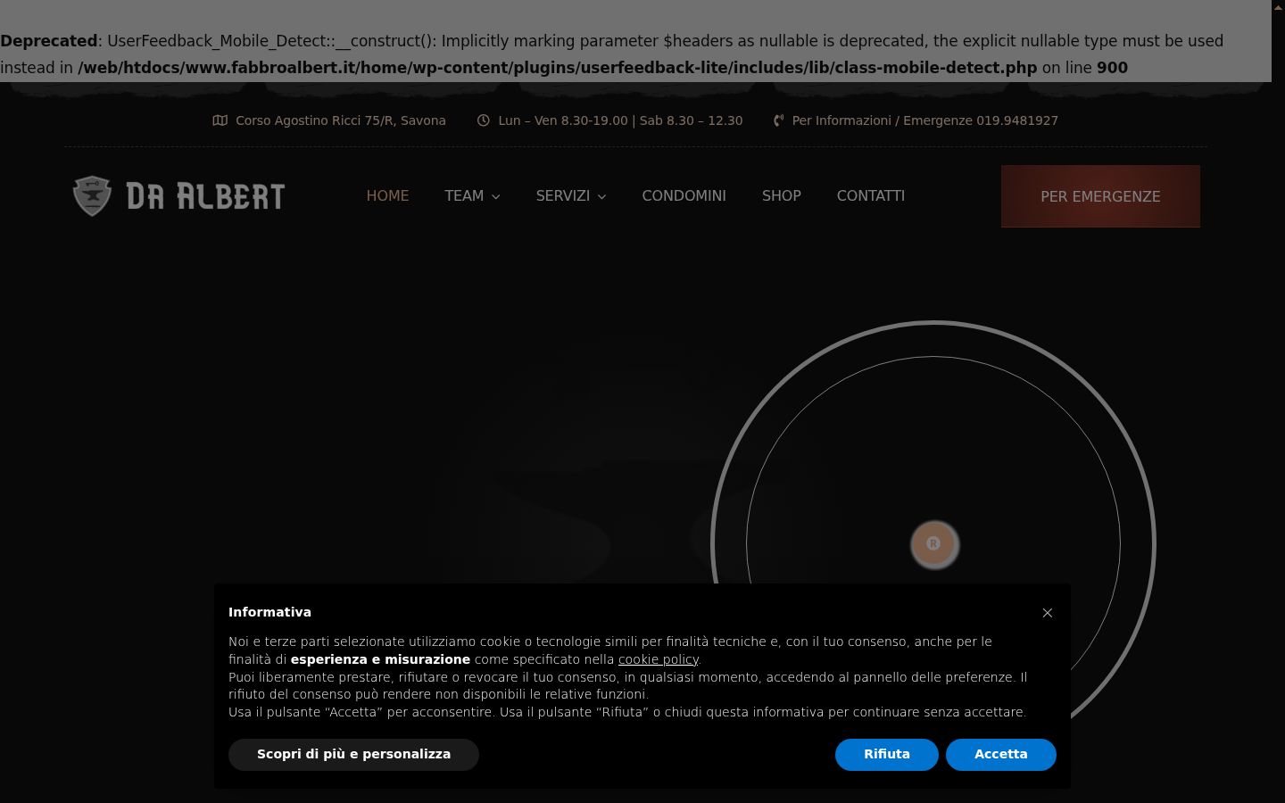Viewport: 1285px width, 803px height.
Task: Click the bold 'esperienza e misurazione' text
Action: coord(380,659)
